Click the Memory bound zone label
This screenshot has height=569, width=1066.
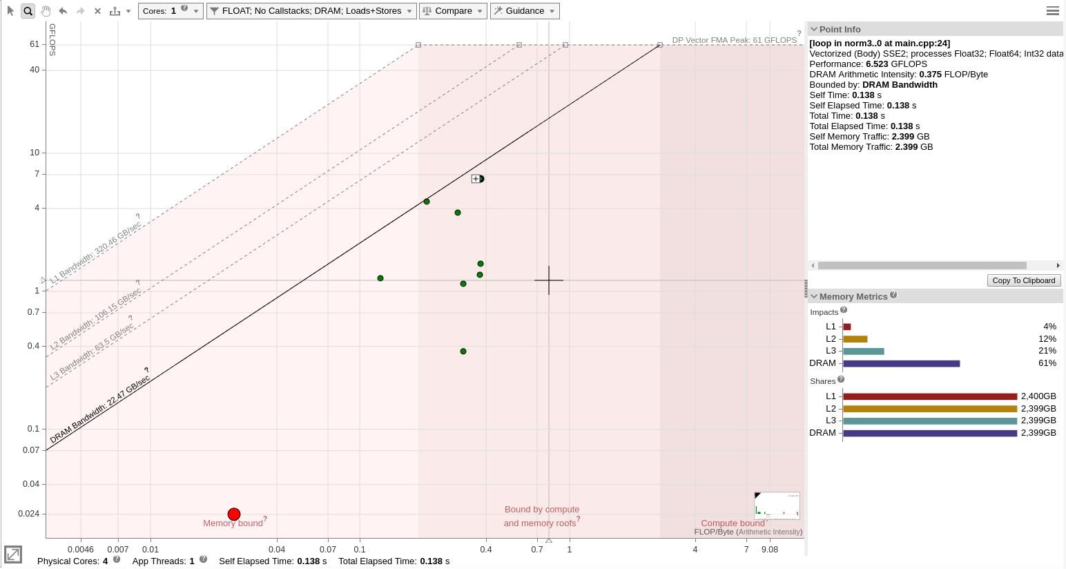pos(233,523)
